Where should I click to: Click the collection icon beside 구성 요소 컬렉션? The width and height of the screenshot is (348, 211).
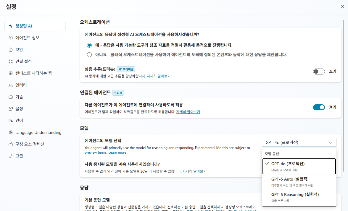(10, 144)
